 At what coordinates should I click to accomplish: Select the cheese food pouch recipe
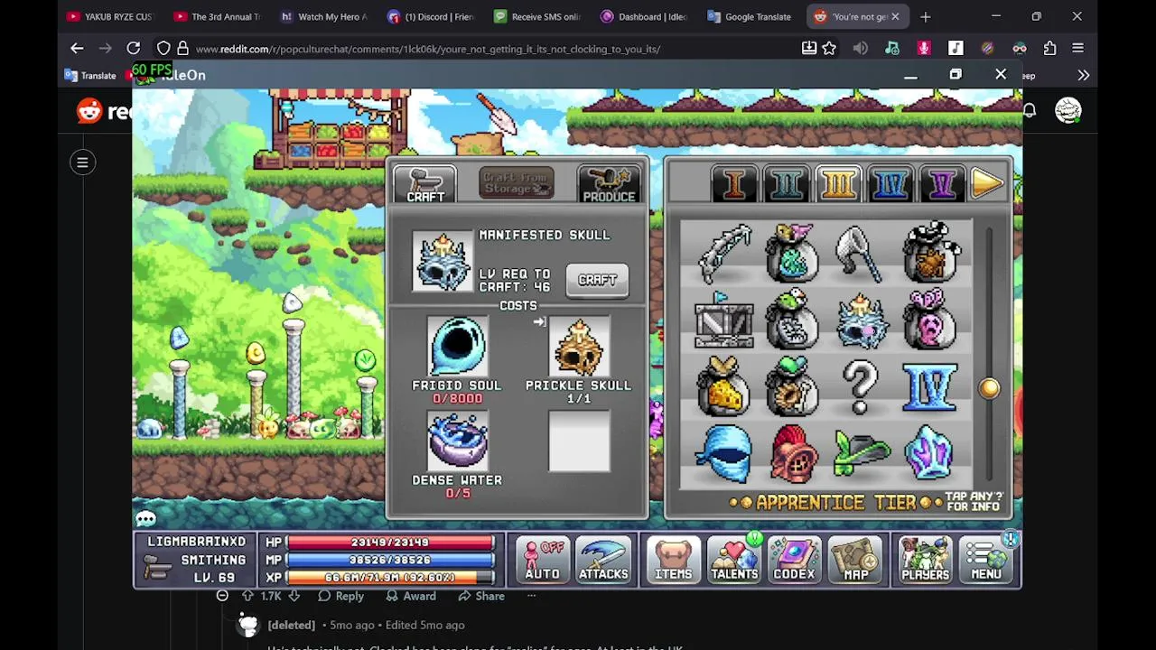[723, 387]
